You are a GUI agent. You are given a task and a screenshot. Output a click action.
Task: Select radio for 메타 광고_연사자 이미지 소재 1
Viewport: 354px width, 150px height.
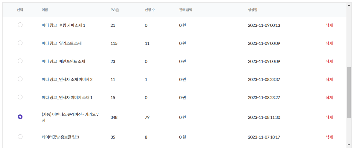[20, 97]
